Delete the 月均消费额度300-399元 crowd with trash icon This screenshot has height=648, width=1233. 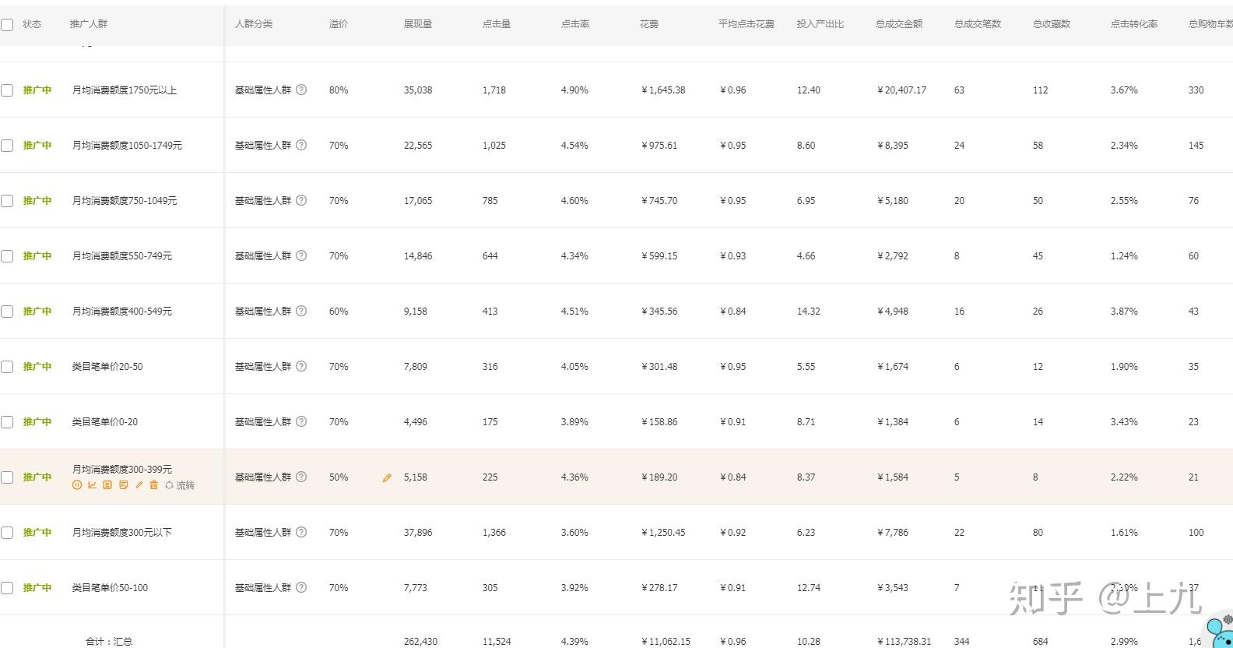(154, 485)
